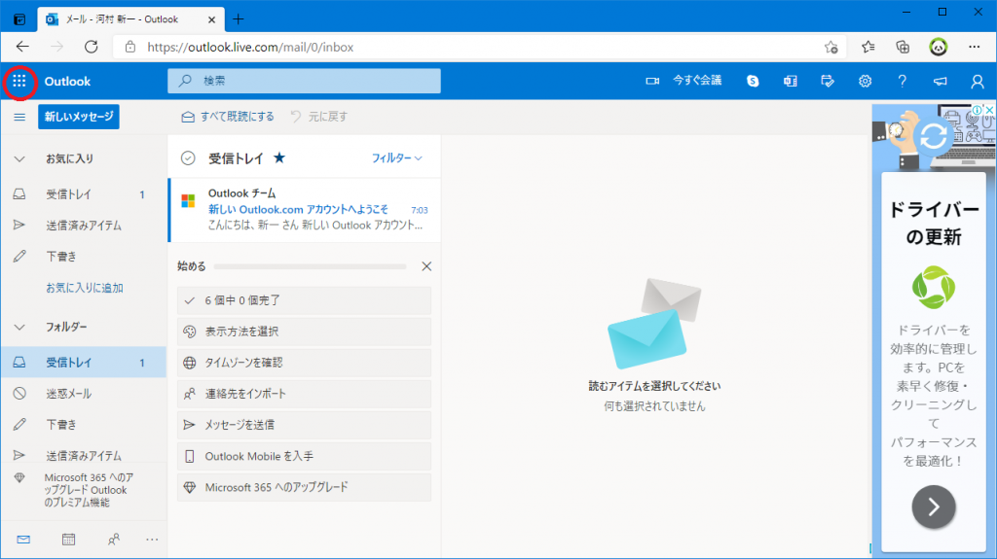Open the browser profile avatar

pyautogui.click(x=939, y=47)
